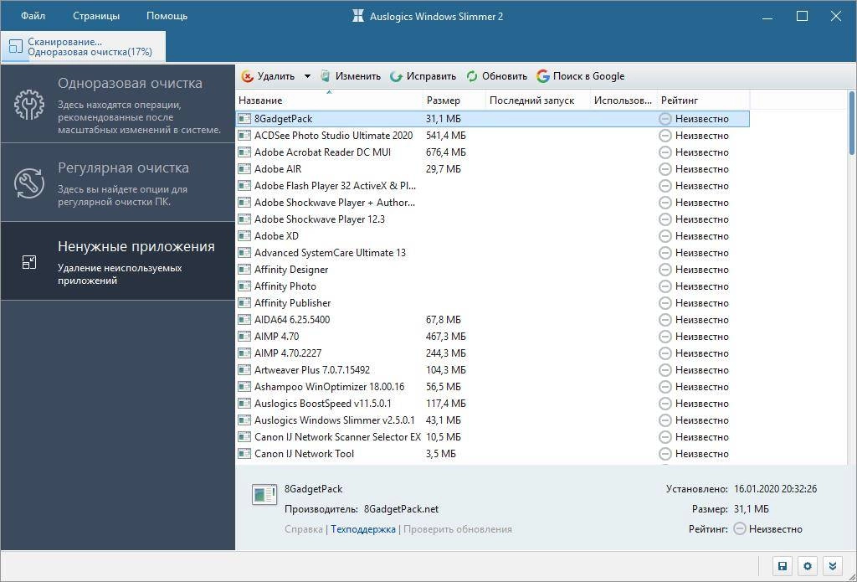The height and width of the screenshot is (582, 857).
Task: Select Canon IJ Network Scanner Selector EX
Action: 492,437
